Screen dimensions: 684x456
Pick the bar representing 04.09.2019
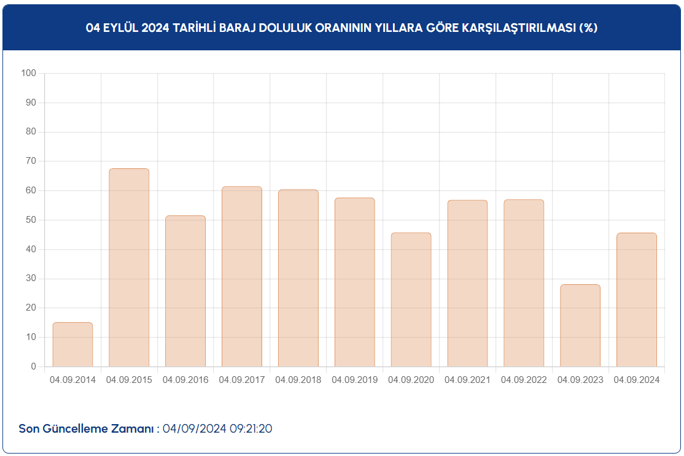click(x=354, y=282)
